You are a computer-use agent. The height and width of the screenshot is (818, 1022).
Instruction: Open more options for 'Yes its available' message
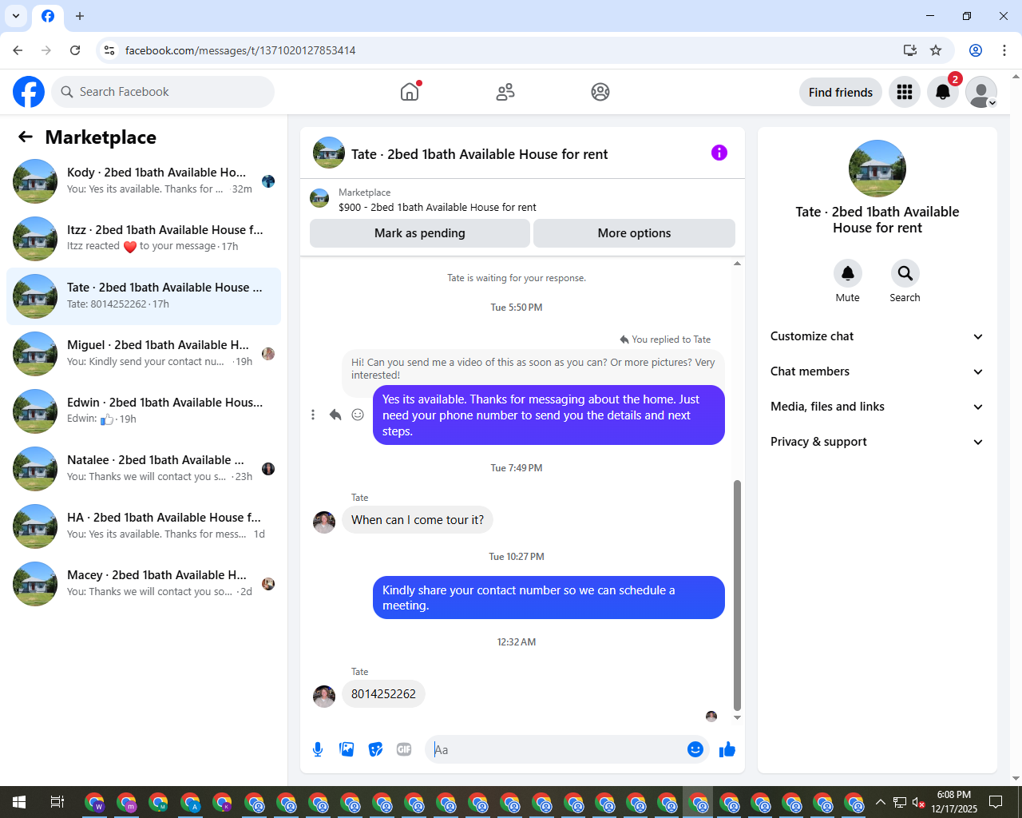313,415
